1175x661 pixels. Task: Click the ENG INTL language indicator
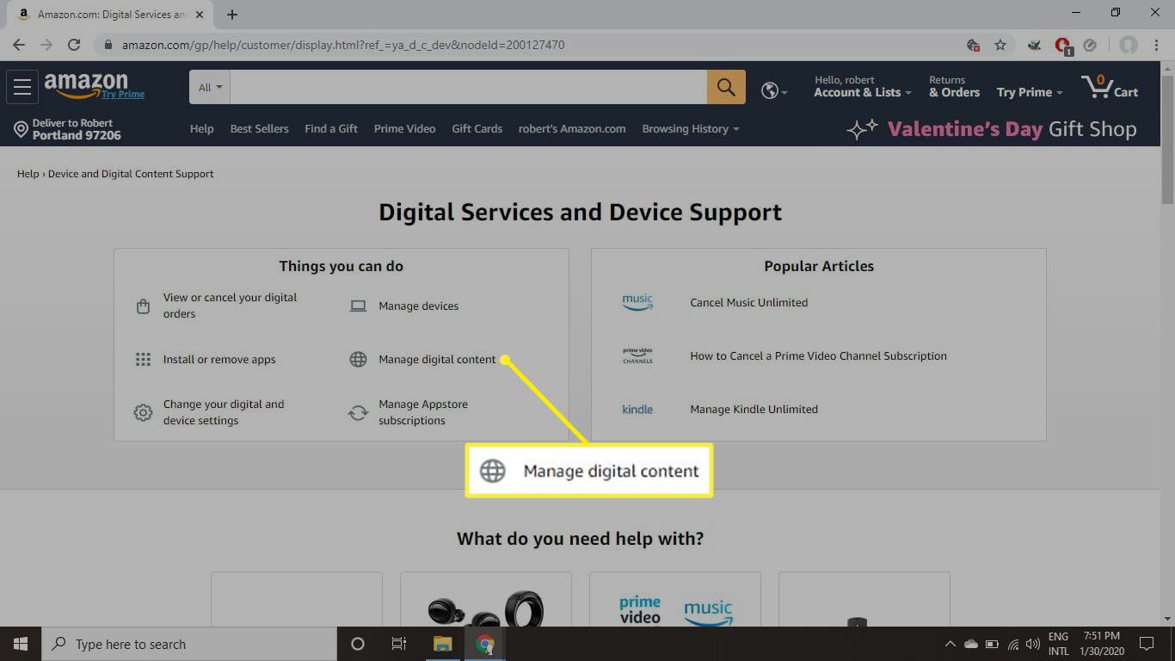[1058, 644]
